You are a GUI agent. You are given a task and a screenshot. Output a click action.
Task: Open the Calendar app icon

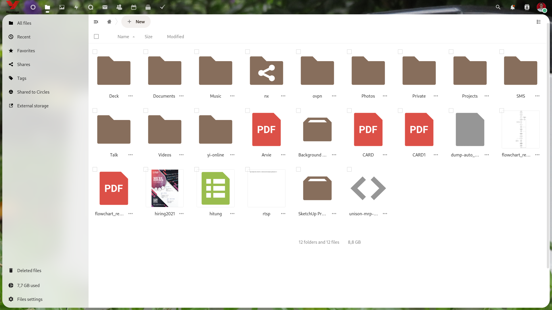point(134,7)
